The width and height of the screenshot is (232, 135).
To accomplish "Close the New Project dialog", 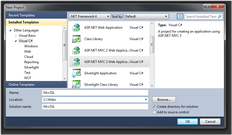I will point(218,6).
